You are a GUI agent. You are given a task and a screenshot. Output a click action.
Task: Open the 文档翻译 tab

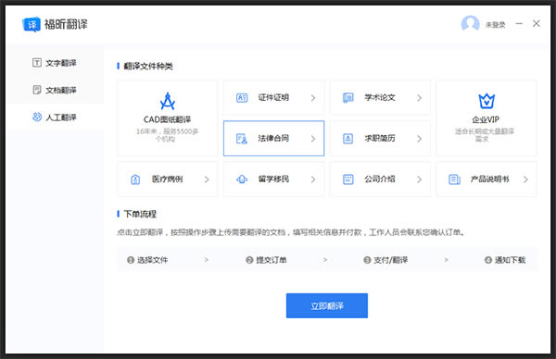click(55, 90)
